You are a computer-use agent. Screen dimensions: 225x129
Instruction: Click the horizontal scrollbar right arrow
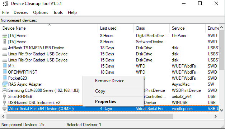pyautogui.click(x=216, y=116)
